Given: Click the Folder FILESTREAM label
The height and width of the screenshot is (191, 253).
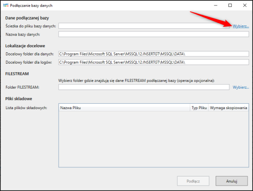Looking at the screenshot, I should coord(22,87).
